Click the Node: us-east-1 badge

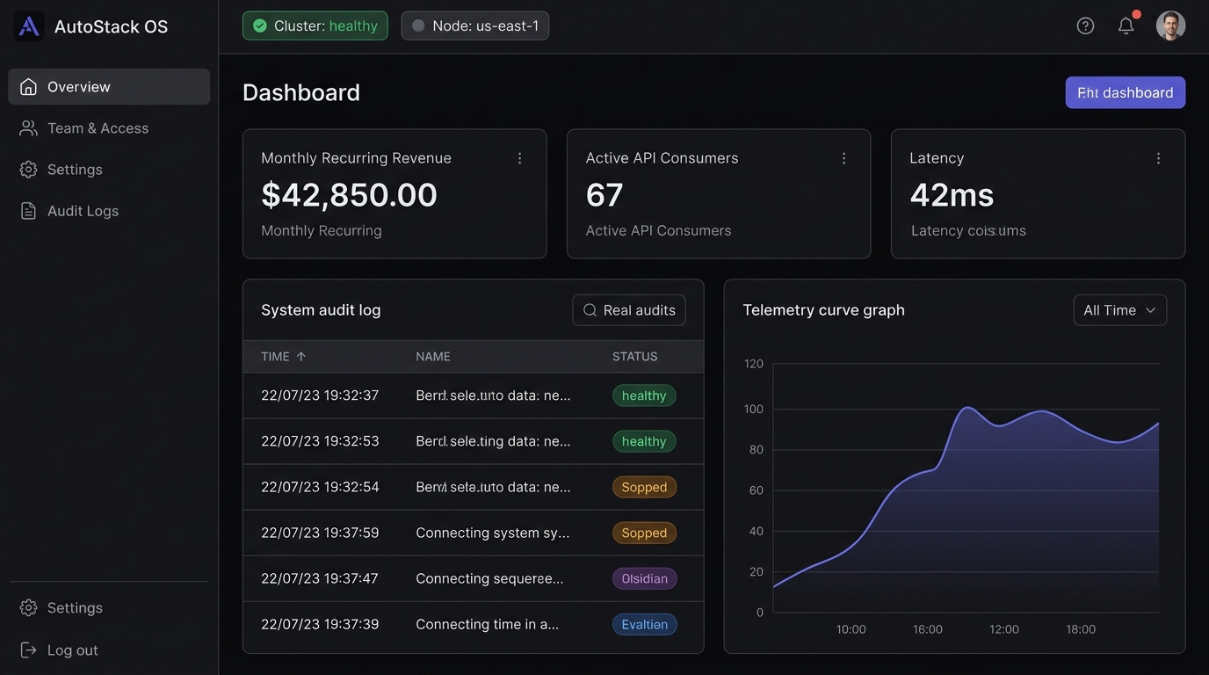pos(475,25)
